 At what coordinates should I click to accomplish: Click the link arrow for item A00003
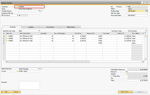[x=7, y=41]
